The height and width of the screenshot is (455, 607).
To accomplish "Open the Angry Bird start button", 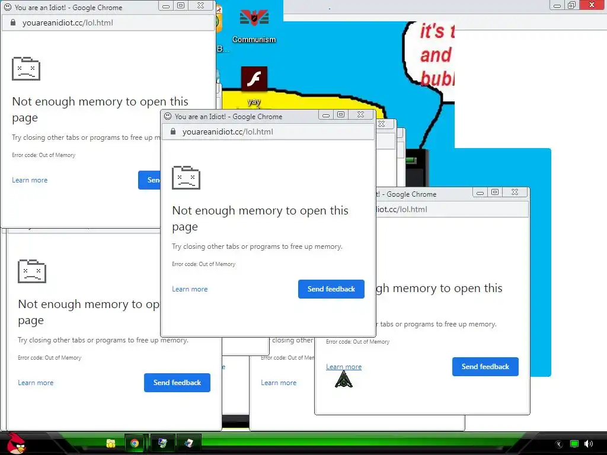I will 17,443.
